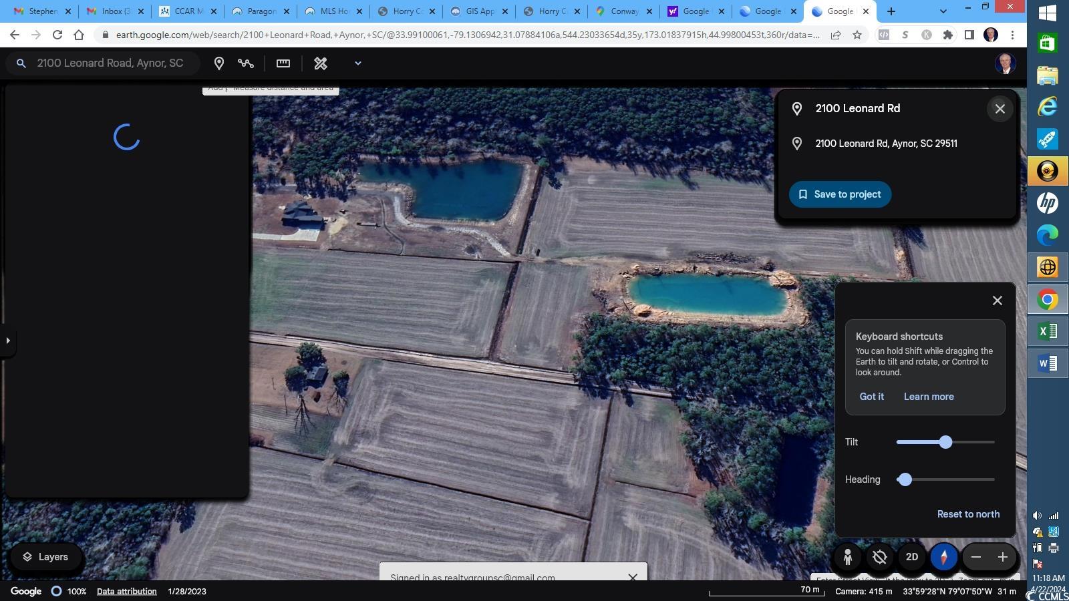Image resolution: width=1069 pixels, height=601 pixels.
Task: Click Reset to north link
Action: click(x=968, y=514)
